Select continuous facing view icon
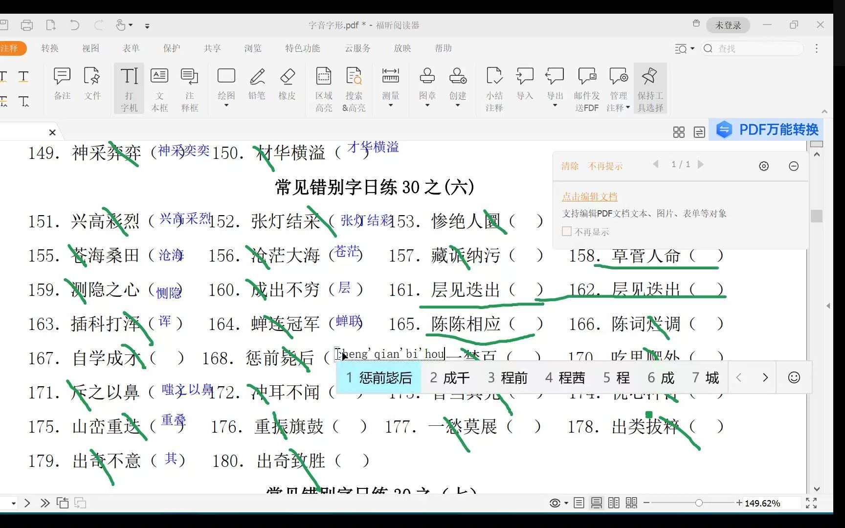The height and width of the screenshot is (528, 845). coord(631,503)
